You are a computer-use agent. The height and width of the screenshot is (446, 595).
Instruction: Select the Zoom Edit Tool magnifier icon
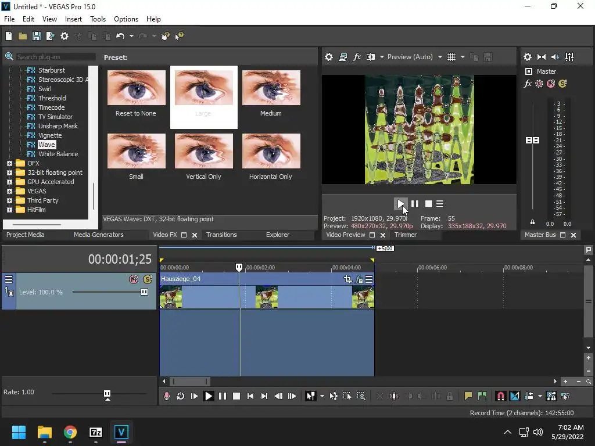361,396
